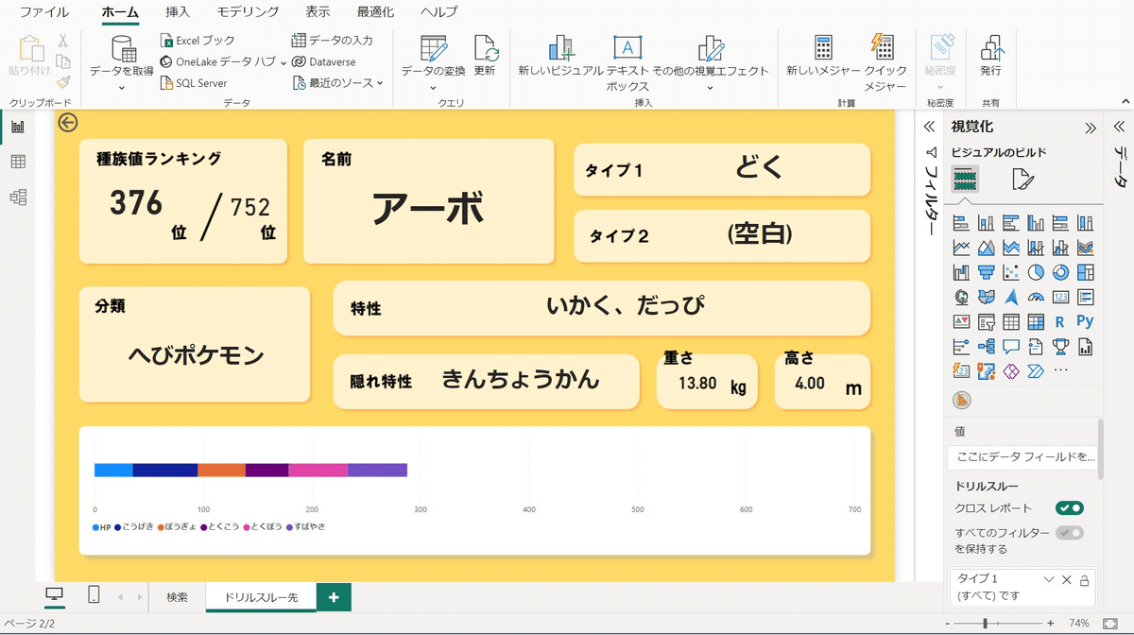Select the decomposition tree visual icon

tap(987, 346)
